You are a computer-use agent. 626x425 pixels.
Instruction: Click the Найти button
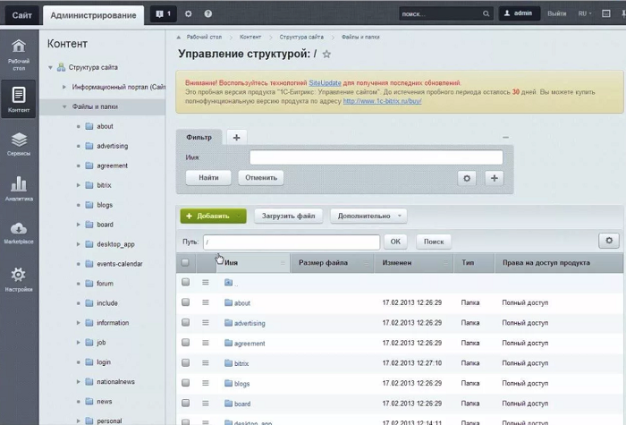(208, 178)
